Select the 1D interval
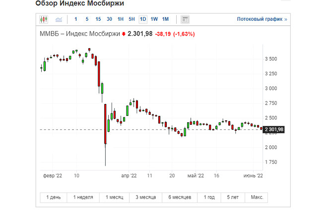The width and height of the screenshot is (335, 212). pyautogui.click(x=143, y=19)
